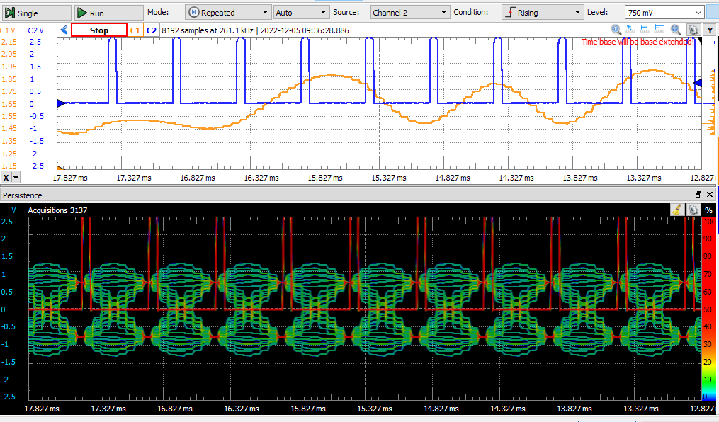Click the black trigger position marker at top
719x422 pixels.
699,41
